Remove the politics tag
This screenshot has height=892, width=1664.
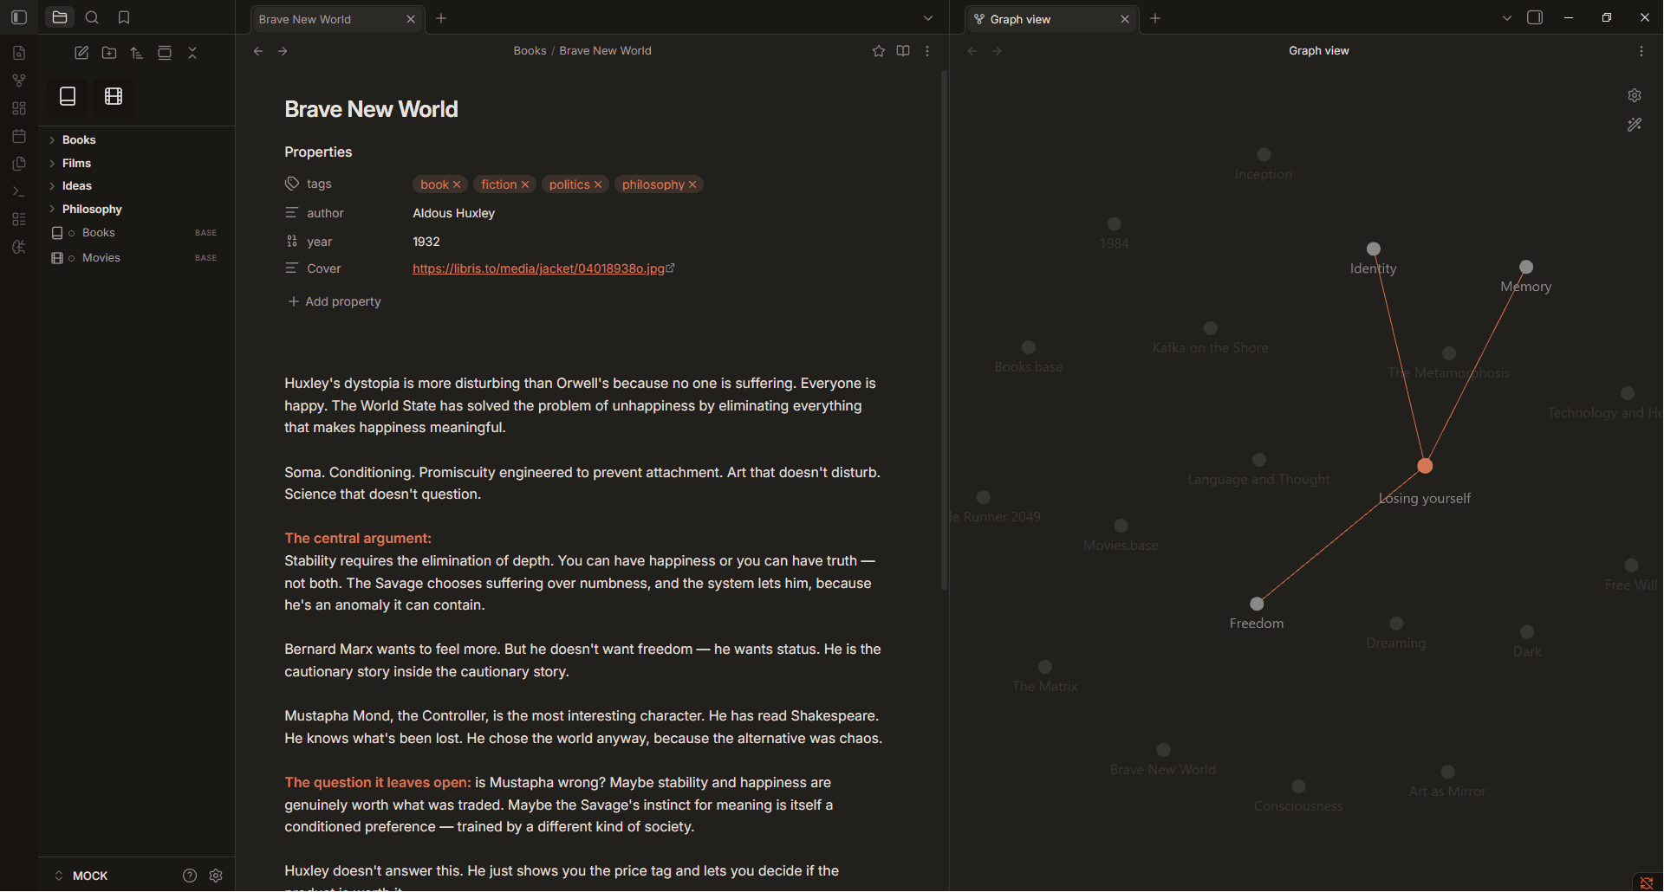coord(598,184)
